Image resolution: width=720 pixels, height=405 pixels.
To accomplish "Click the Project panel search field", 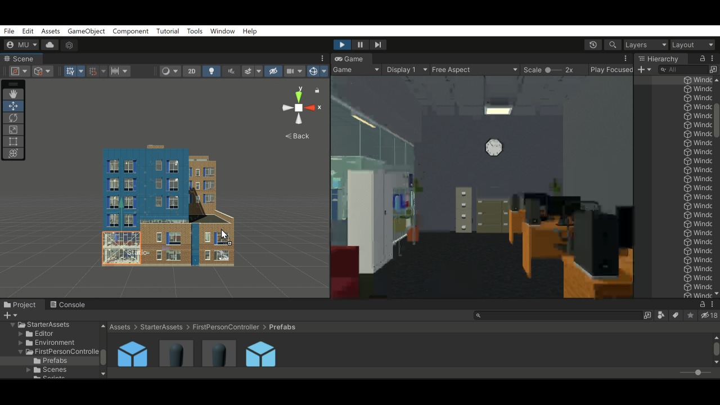I will [x=557, y=315].
